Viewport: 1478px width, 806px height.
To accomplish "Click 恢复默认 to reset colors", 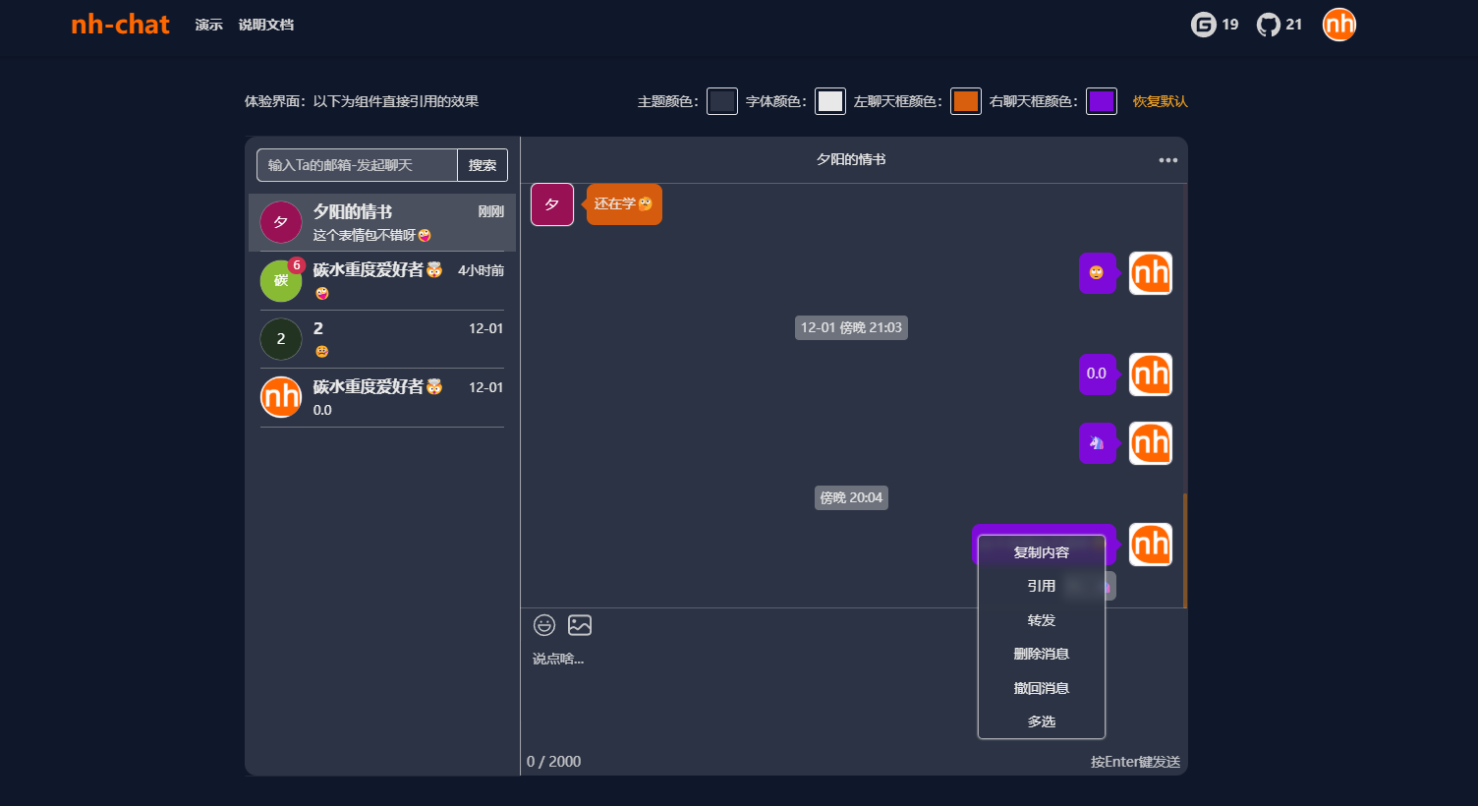I will [1160, 101].
